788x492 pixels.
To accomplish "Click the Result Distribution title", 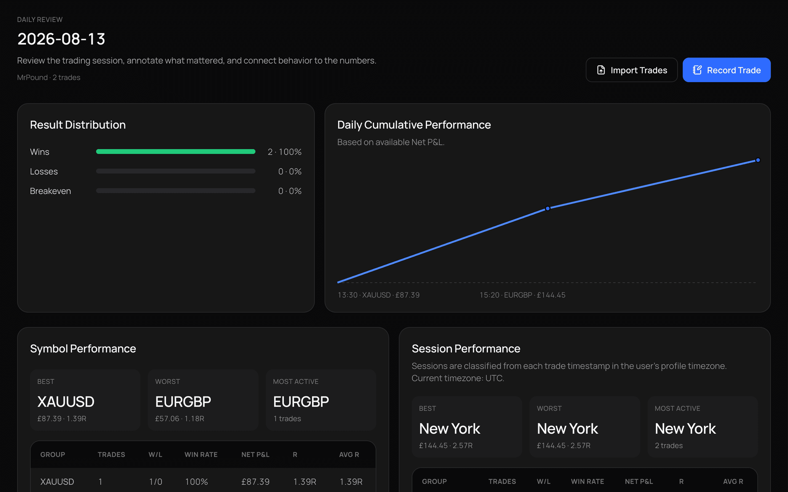I will [x=78, y=125].
